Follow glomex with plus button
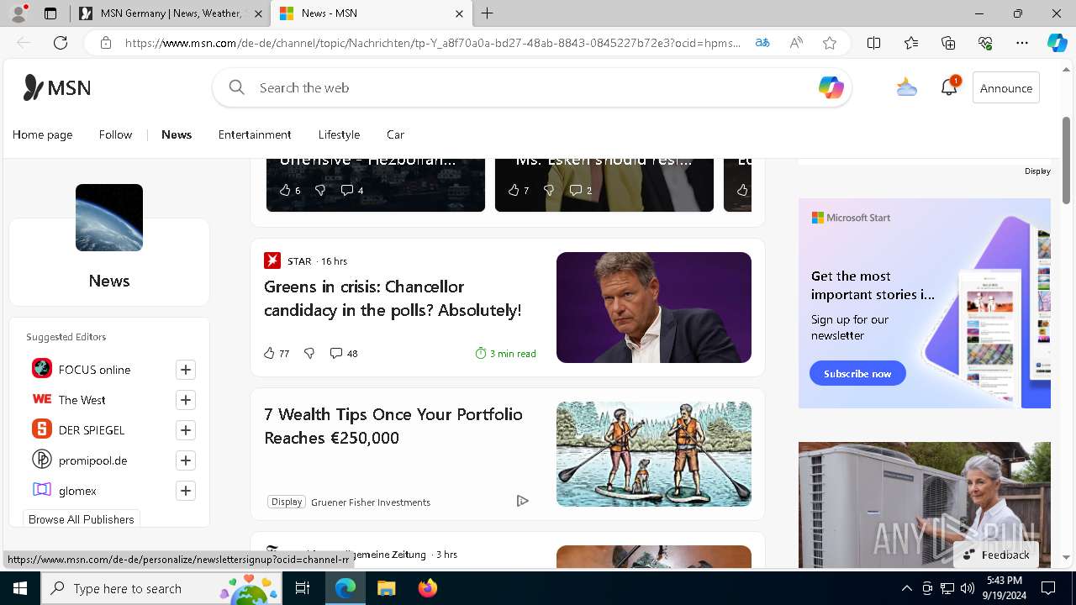Viewport: 1076px width, 605px height. [x=186, y=491]
